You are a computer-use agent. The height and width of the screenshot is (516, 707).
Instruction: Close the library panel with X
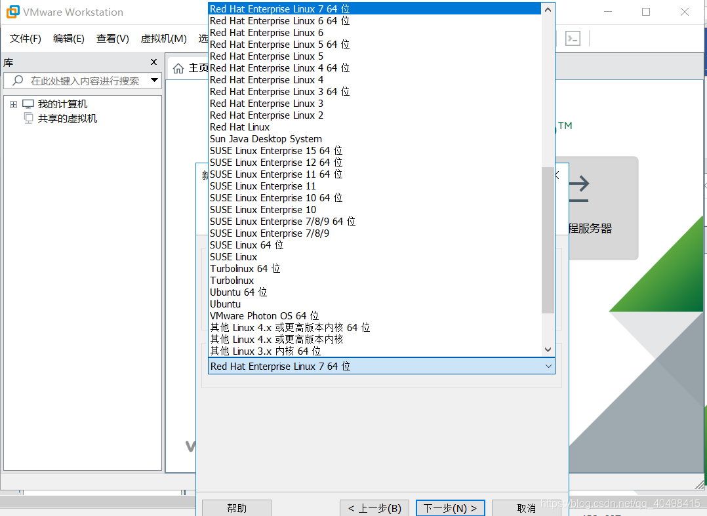(x=153, y=62)
